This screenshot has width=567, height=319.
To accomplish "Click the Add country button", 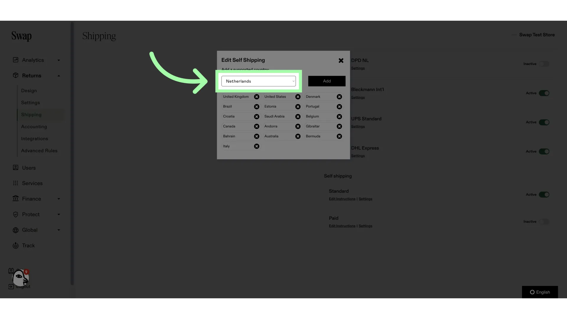I will tap(327, 81).
